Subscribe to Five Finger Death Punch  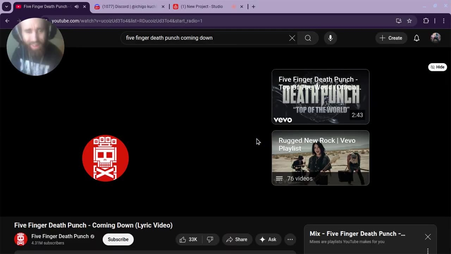(x=118, y=240)
